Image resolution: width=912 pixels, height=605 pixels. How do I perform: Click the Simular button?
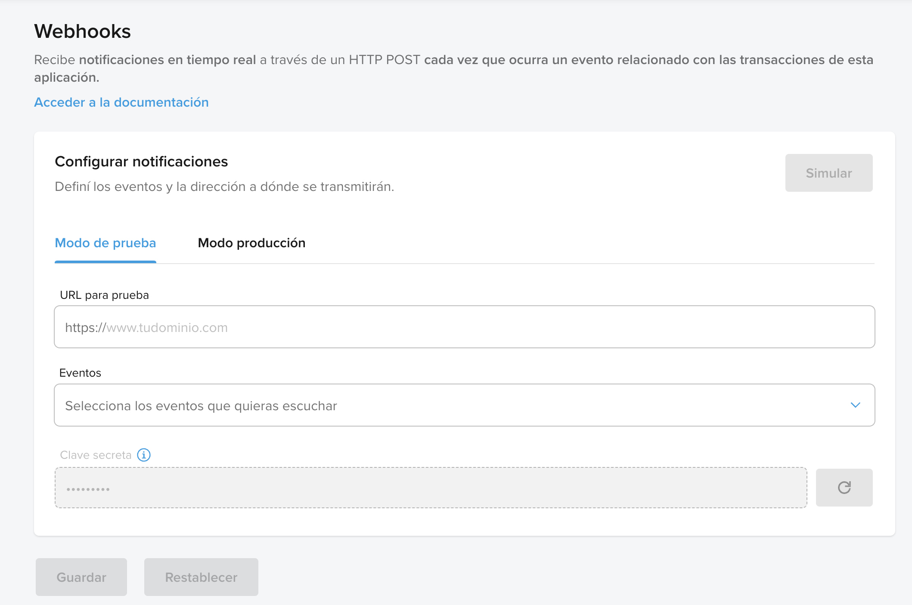click(x=829, y=173)
